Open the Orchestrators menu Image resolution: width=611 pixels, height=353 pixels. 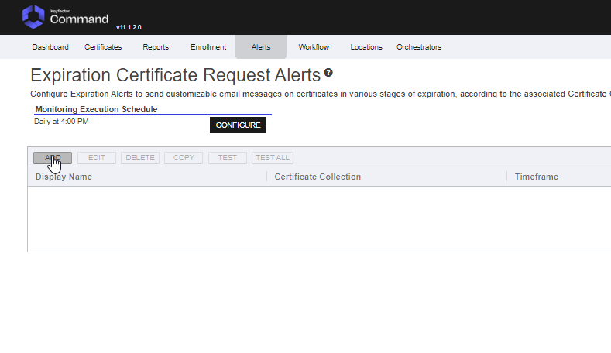coord(419,47)
